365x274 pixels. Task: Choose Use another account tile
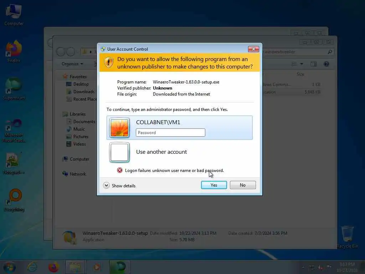pyautogui.click(x=180, y=152)
